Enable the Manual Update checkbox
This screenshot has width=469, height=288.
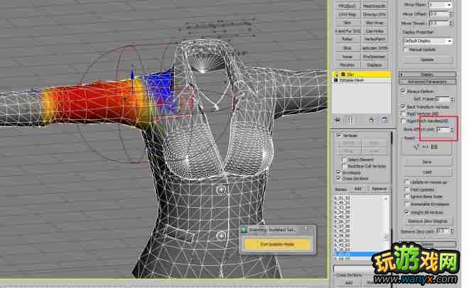(405, 50)
